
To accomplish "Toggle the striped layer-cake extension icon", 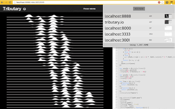I will (x=171, y=2).
